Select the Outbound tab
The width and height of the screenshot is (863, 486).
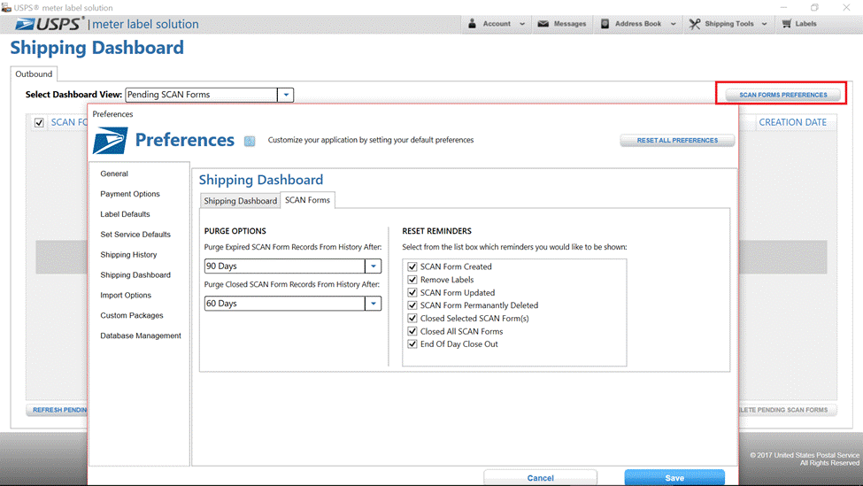pos(34,73)
